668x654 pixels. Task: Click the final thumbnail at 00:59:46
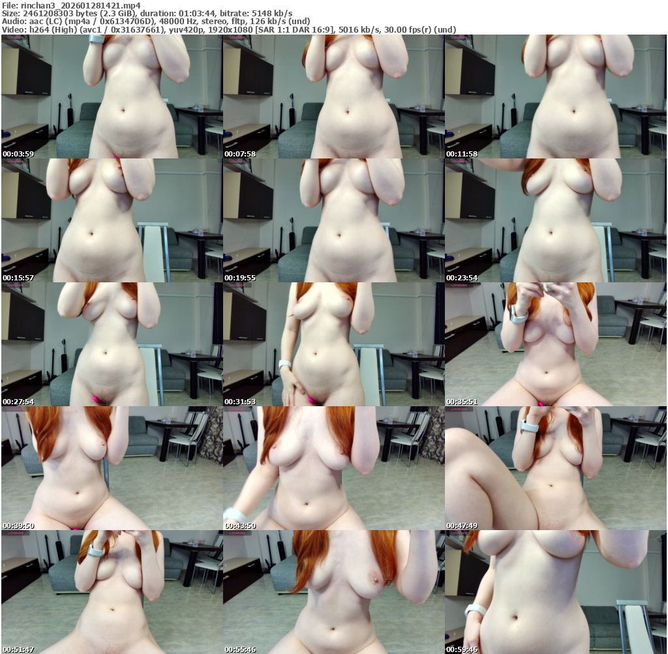[555, 592]
